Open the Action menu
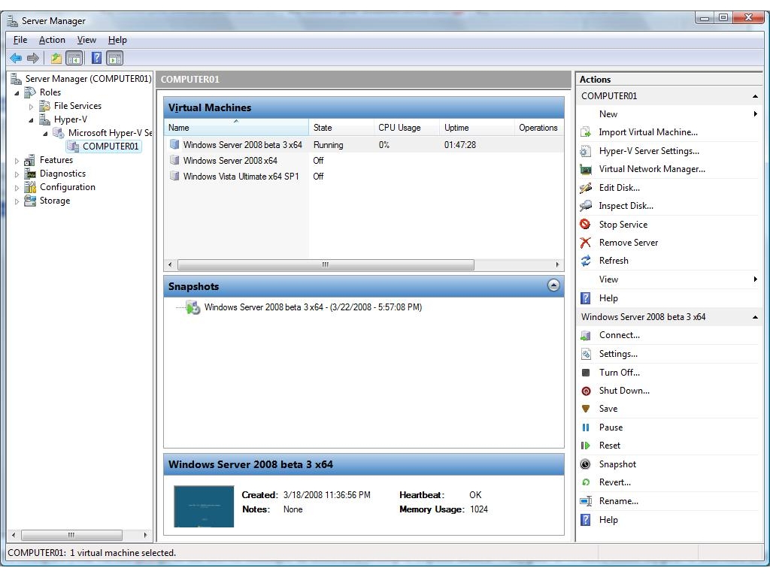This screenshot has height=577, width=770. tap(52, 40)
